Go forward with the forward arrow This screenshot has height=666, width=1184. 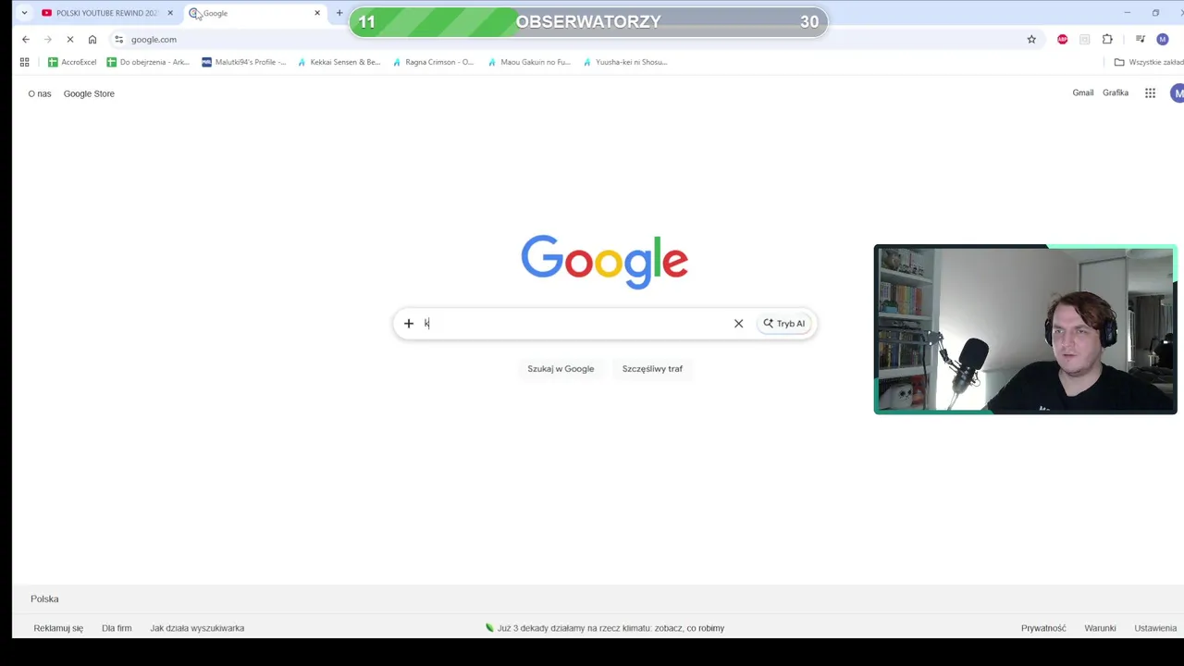(48, 39)
